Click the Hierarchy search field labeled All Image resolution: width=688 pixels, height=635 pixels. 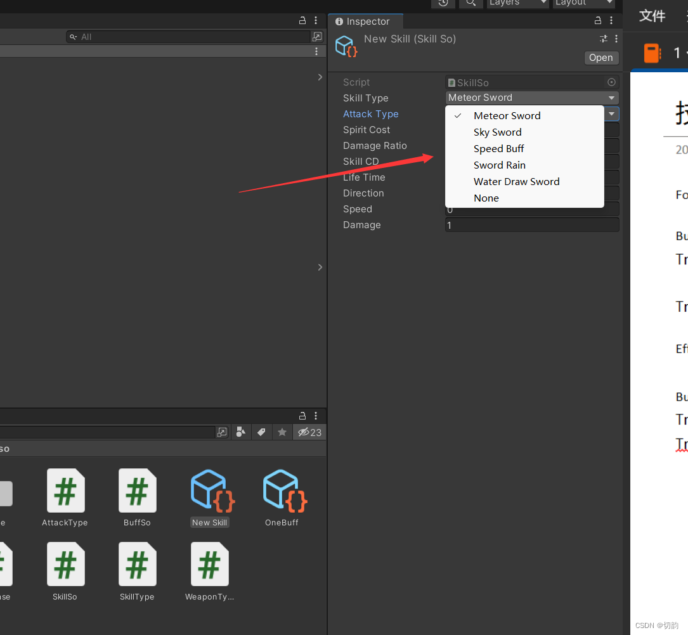pos(188,37)
